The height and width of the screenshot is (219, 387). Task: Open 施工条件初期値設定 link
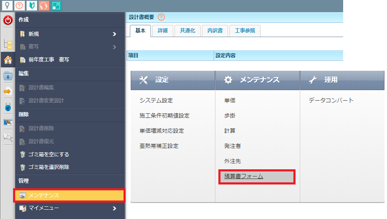pos(164,116)
